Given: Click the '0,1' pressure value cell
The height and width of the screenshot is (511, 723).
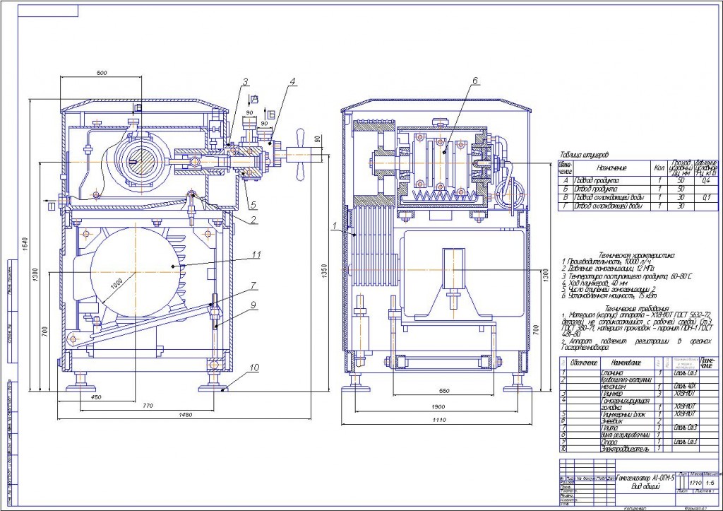Looking at the screenshot, I should pos(705,198).
